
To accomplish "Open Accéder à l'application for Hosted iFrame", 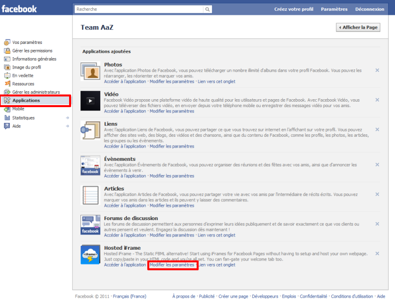I will click(125, 265).
